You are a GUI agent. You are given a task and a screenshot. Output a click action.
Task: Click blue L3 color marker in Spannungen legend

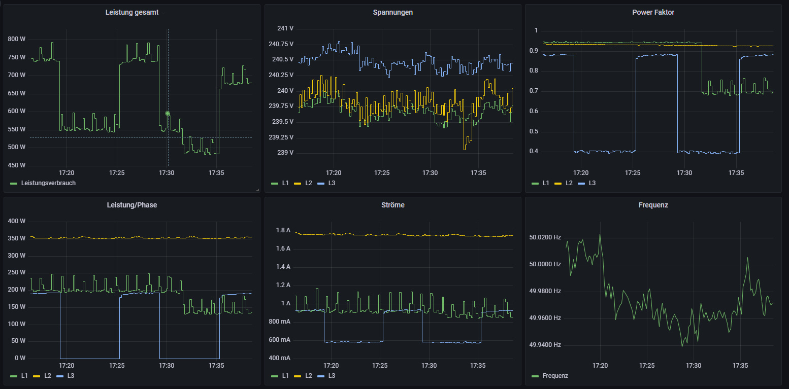(320, 183)
